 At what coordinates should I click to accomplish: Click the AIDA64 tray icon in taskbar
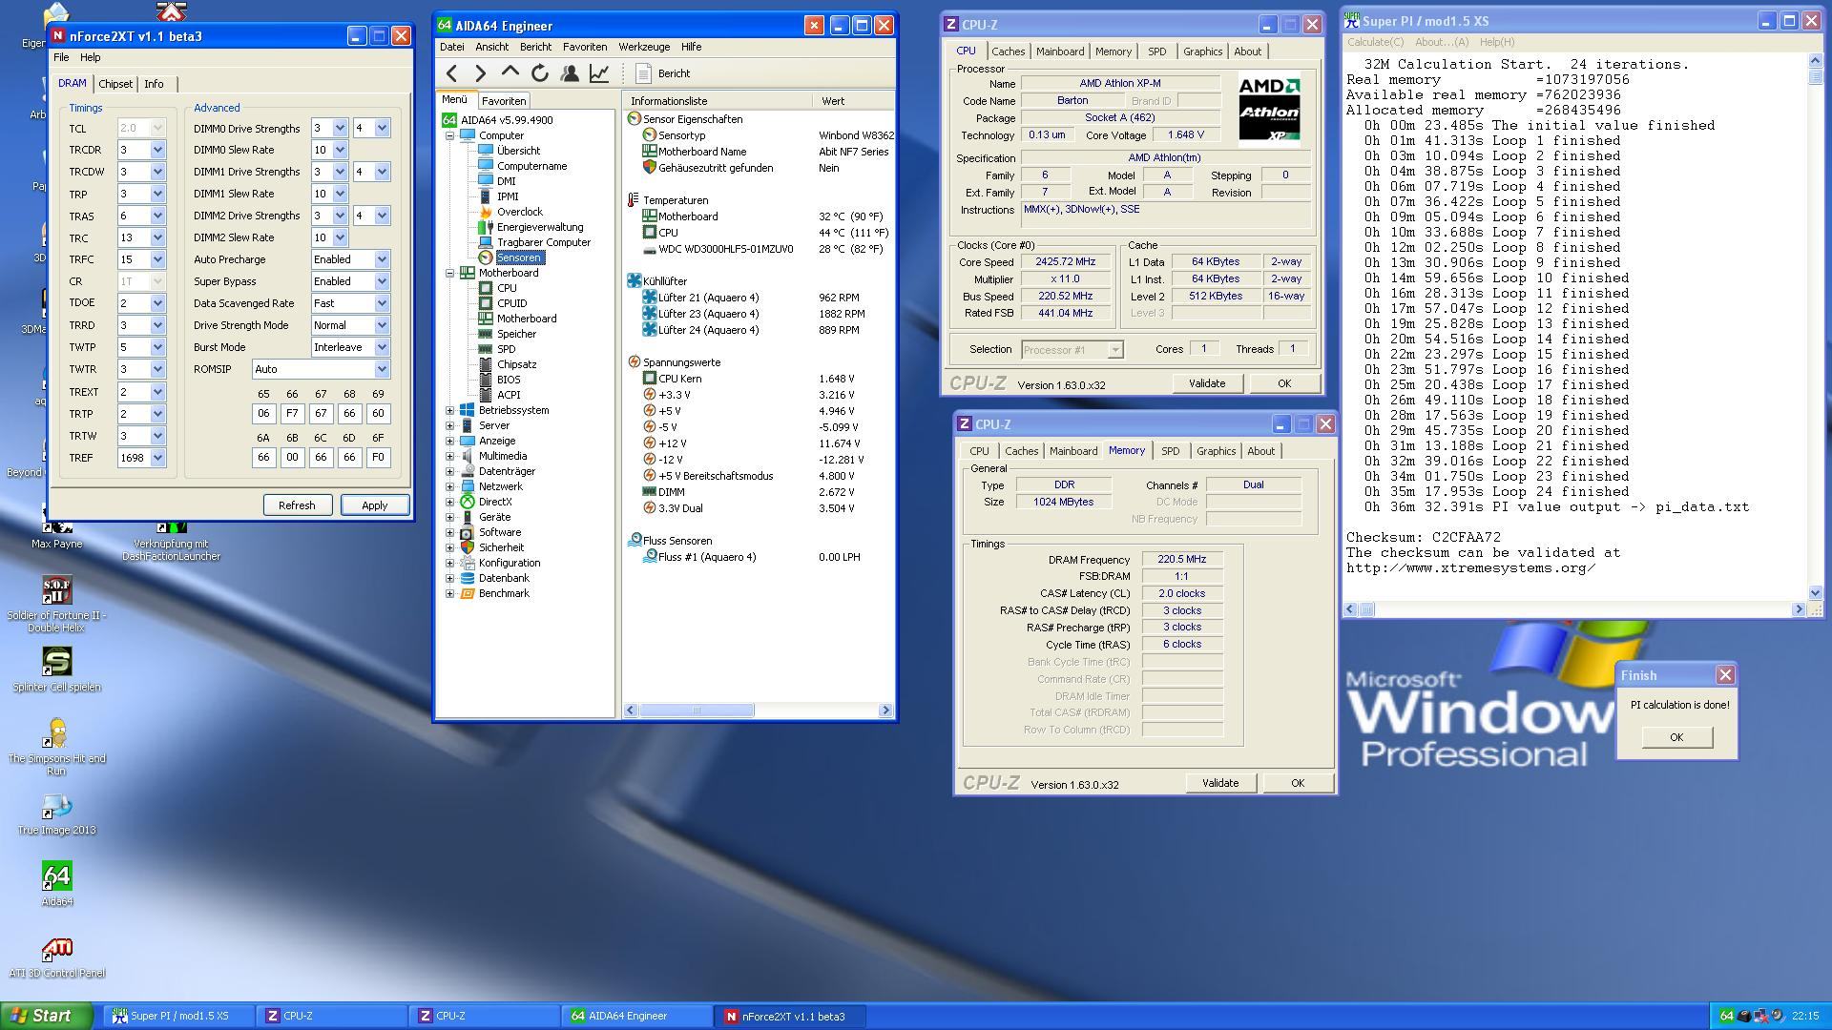point(1726,1016)
